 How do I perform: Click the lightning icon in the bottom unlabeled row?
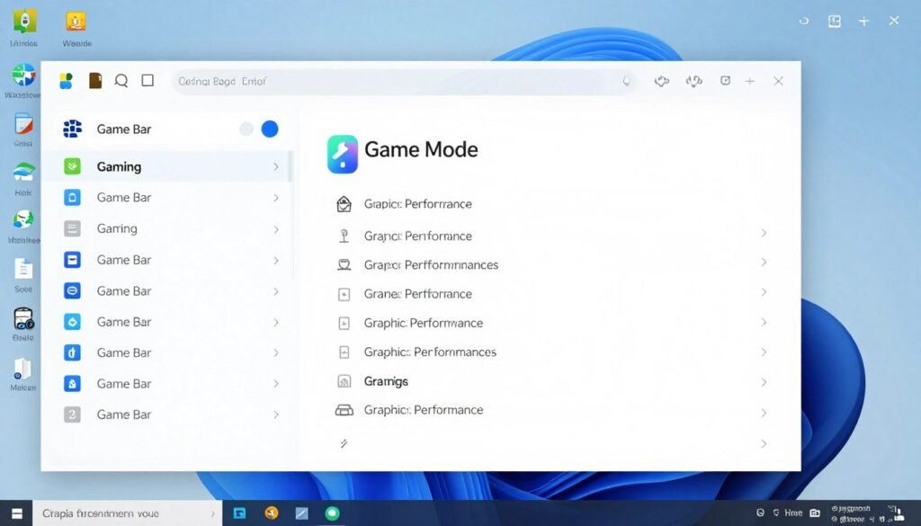(344, 443)
